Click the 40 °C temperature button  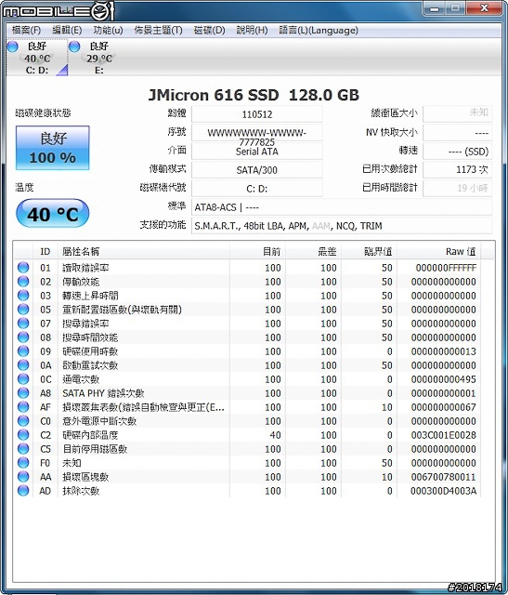[53, 214]
